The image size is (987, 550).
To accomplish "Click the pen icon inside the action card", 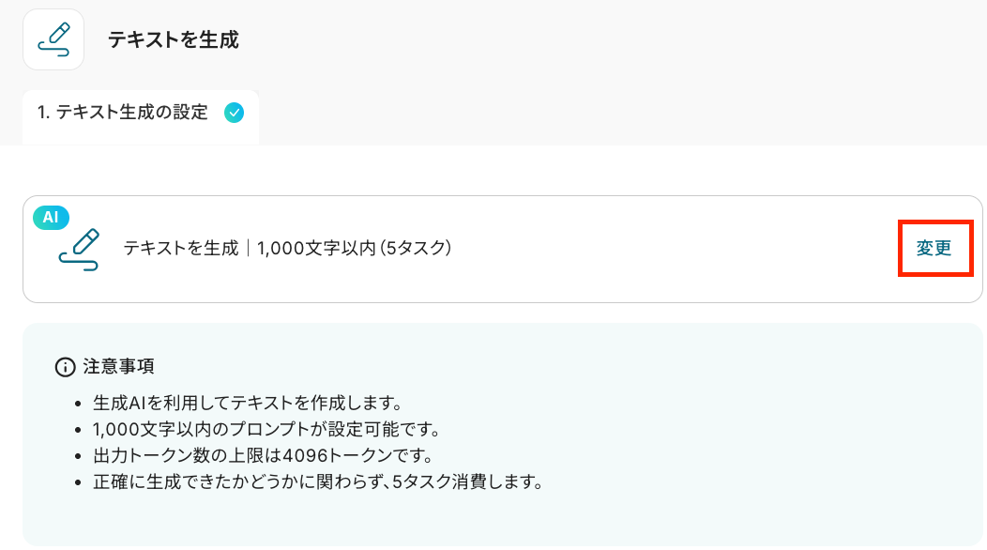I will [79, 250].
